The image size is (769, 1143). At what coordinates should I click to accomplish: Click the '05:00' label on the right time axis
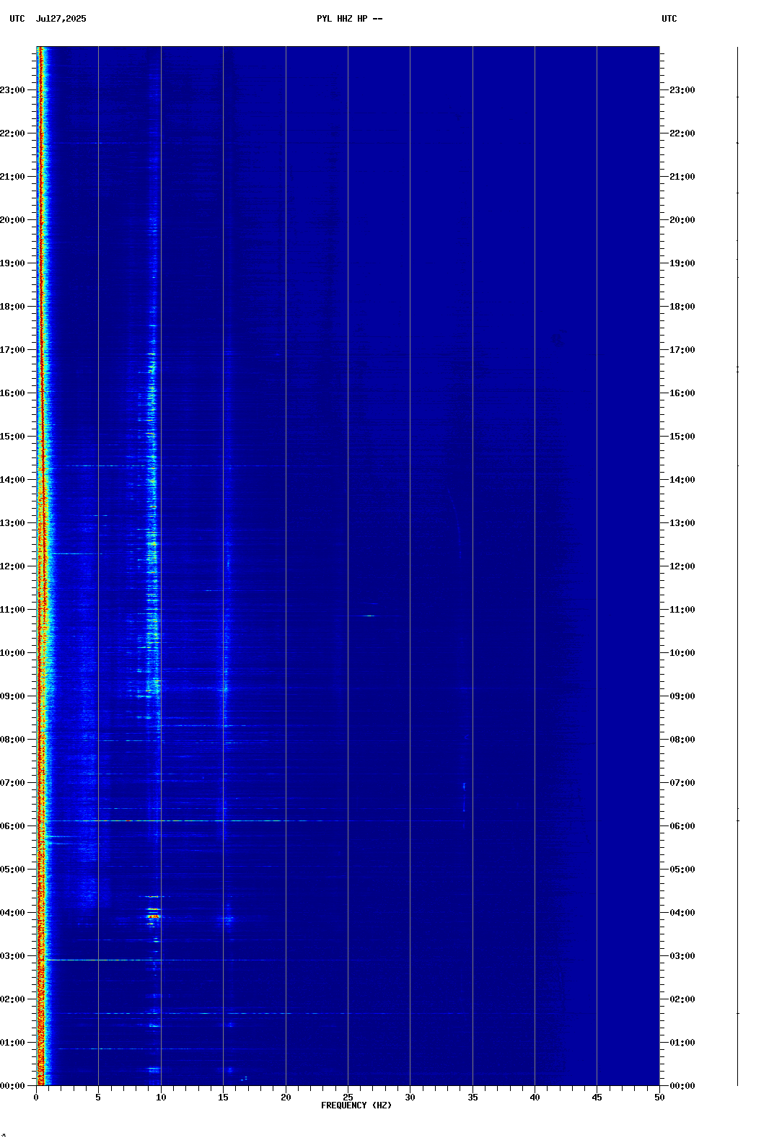point(682,870)
